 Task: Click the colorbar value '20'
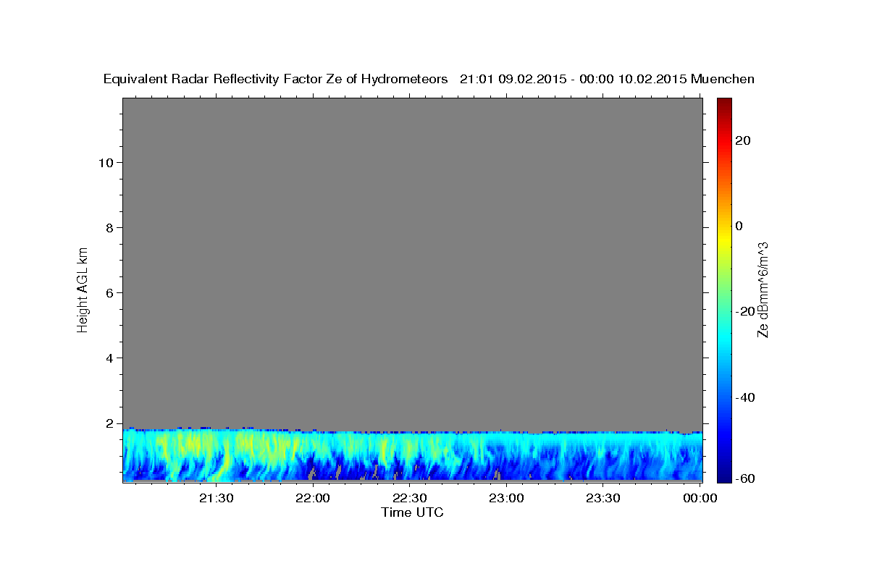tap(742, 140)
